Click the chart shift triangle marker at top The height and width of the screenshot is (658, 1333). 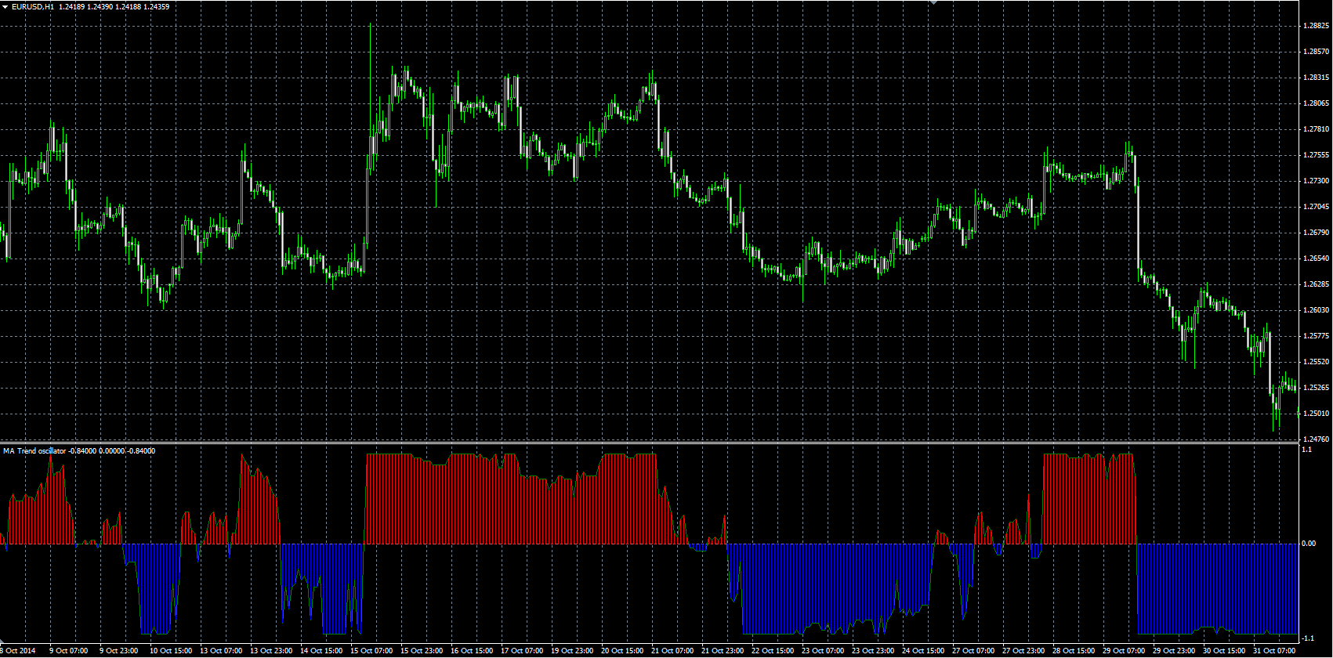[933, 3]
